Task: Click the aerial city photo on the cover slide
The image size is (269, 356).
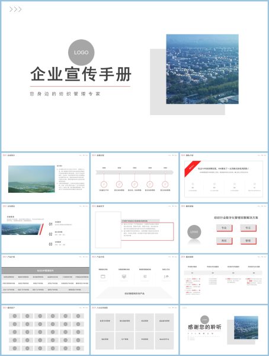Action: pos(202,69)
